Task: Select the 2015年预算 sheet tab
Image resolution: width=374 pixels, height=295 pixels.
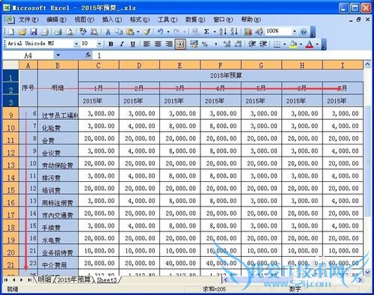Action: 74,279
